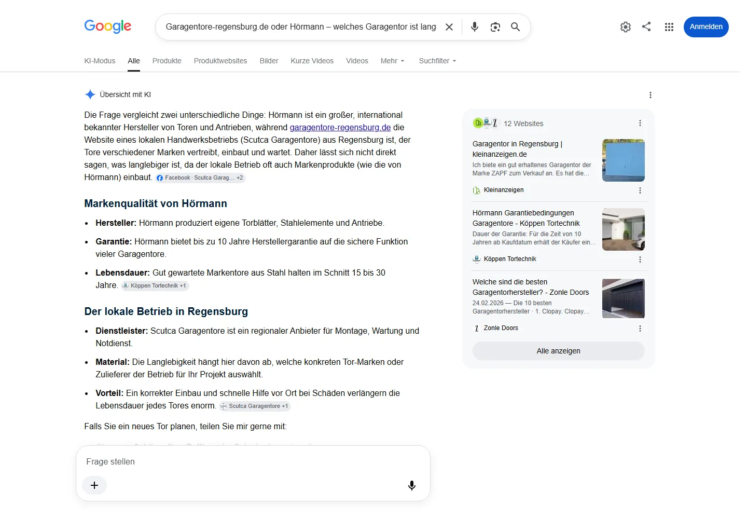Click Köppen Tortechnik garage thumbnail

624,229
